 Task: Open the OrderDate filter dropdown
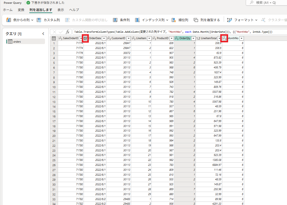click(104, 38)
